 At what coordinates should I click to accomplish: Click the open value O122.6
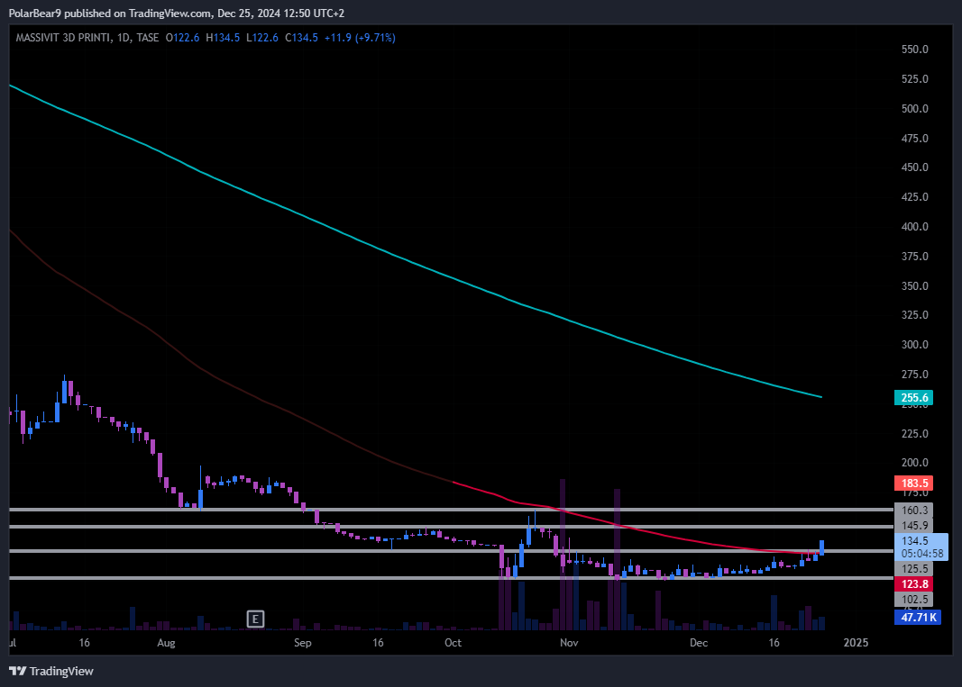tap(182, 38)
